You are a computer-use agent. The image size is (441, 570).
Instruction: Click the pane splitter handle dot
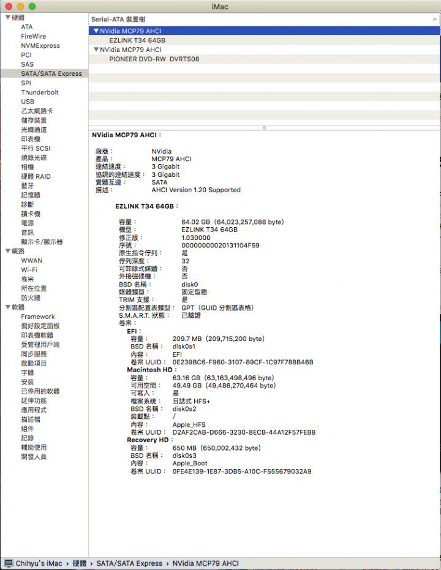pyautogui.click(x=265, y=127)
